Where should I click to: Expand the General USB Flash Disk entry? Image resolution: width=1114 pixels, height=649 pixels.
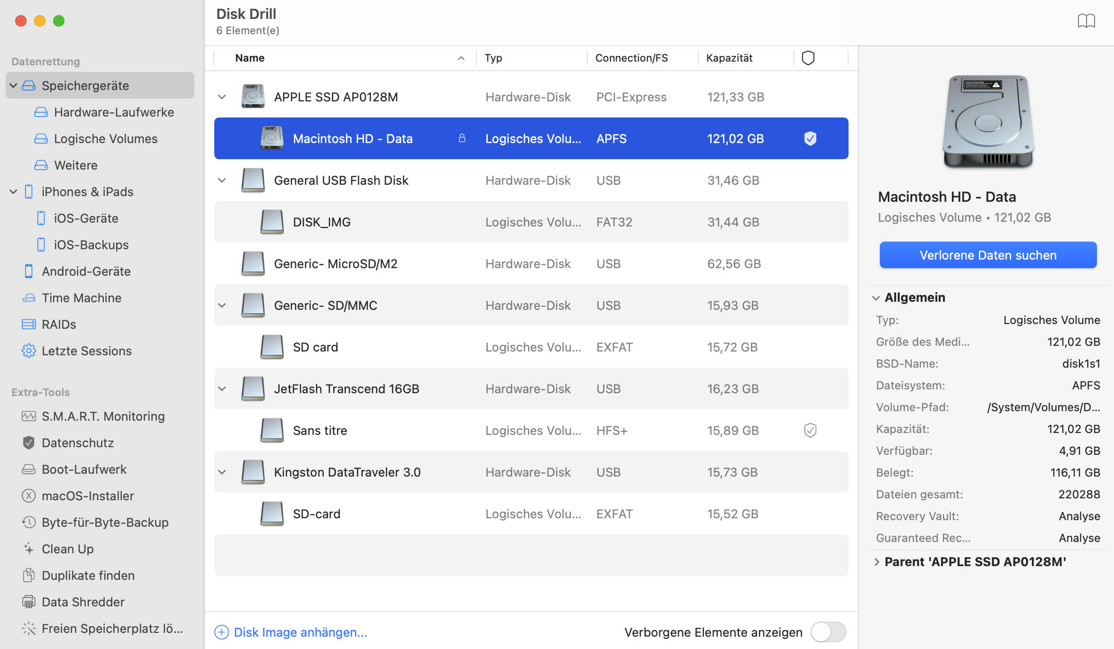point(223,180)
